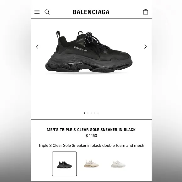Choose the black sneaker color variant
182x182 pixels.
tap(64, 164)
